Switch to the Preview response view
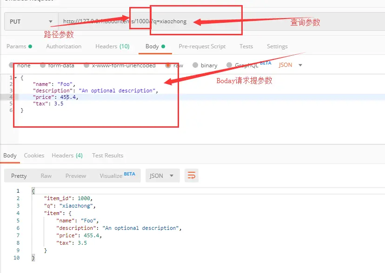The image size is (385, 273). [x=76, y=175]
